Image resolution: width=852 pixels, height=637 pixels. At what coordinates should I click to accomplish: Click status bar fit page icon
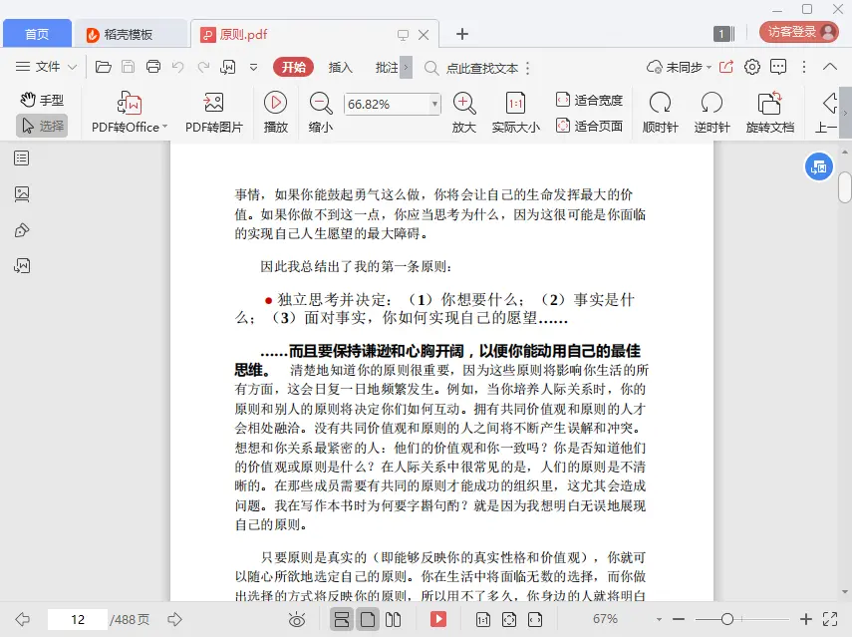pyautogui.click(x=509, y=619)
